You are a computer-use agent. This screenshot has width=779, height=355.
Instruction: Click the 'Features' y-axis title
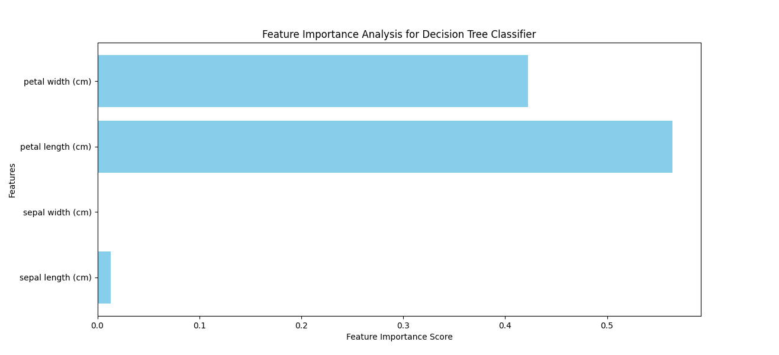coord(12,180)
